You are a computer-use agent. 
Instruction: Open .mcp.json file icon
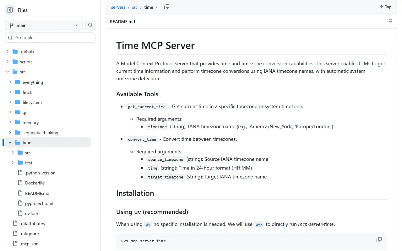pyautogui.click(x=15, y=243)
